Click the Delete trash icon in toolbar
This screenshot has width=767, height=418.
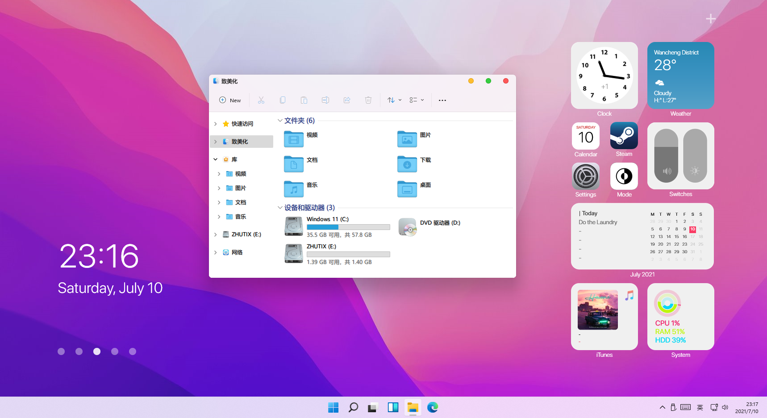[368, 100]
